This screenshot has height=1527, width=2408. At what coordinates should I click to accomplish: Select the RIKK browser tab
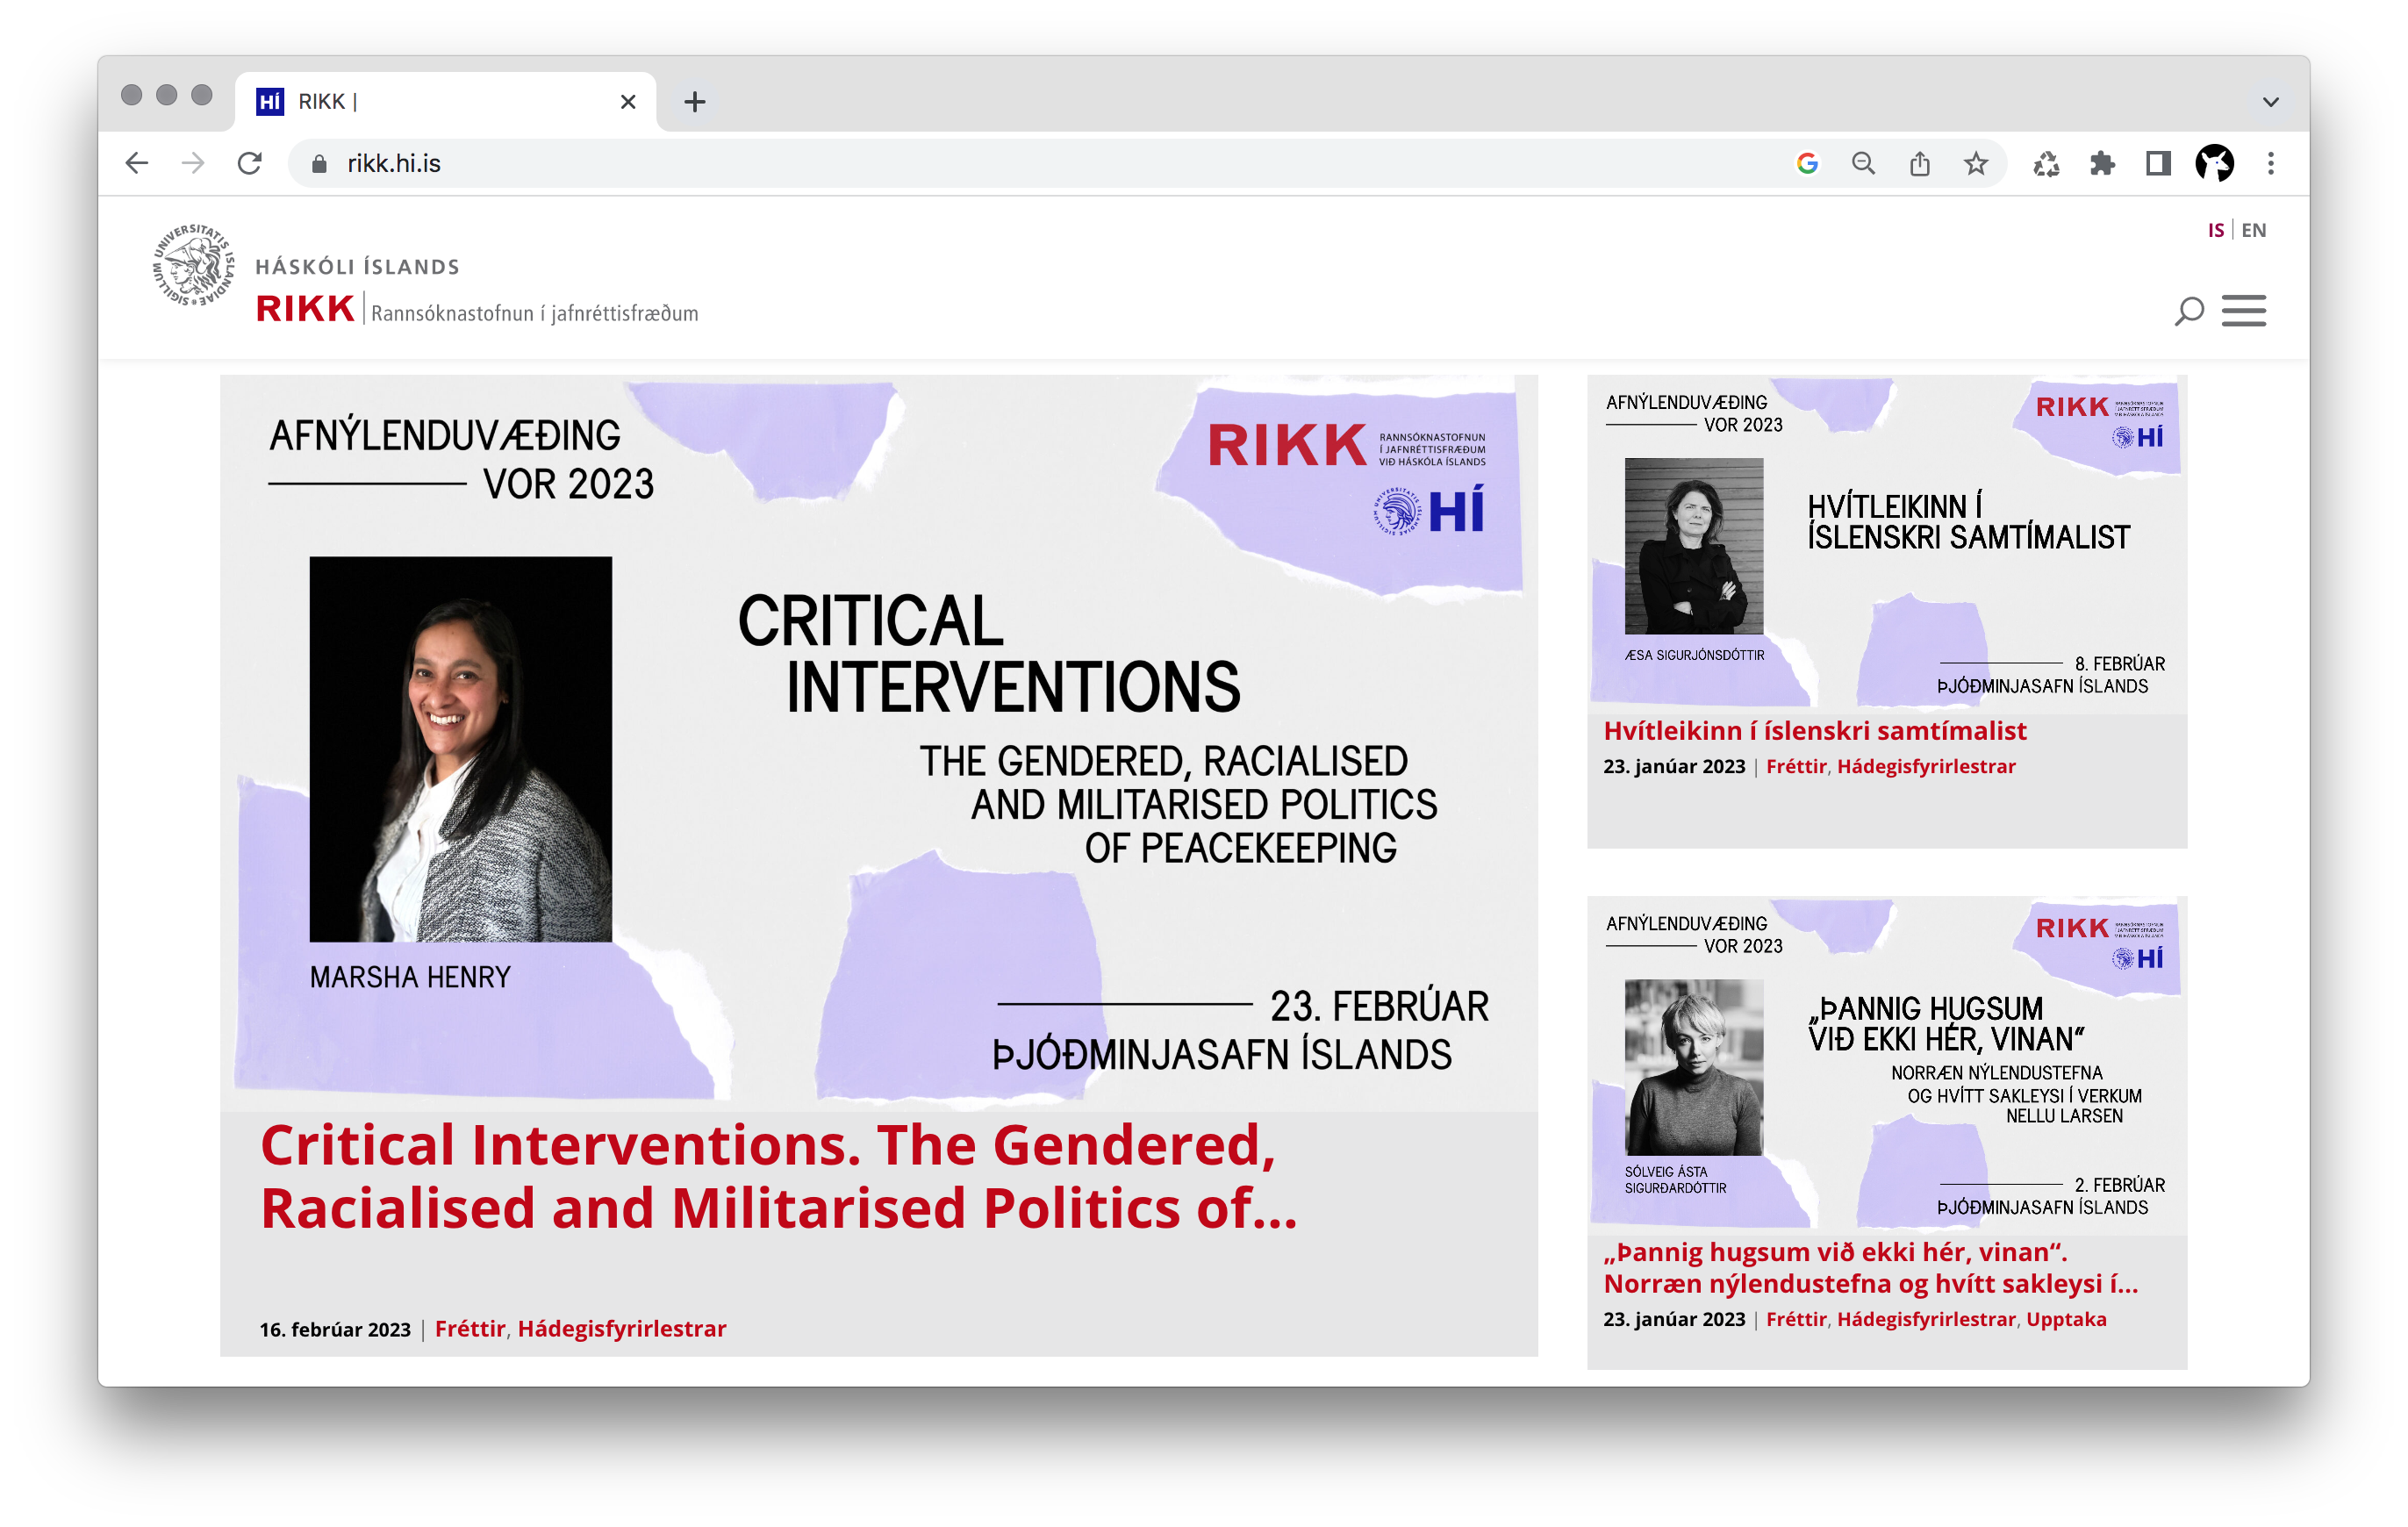440,102
